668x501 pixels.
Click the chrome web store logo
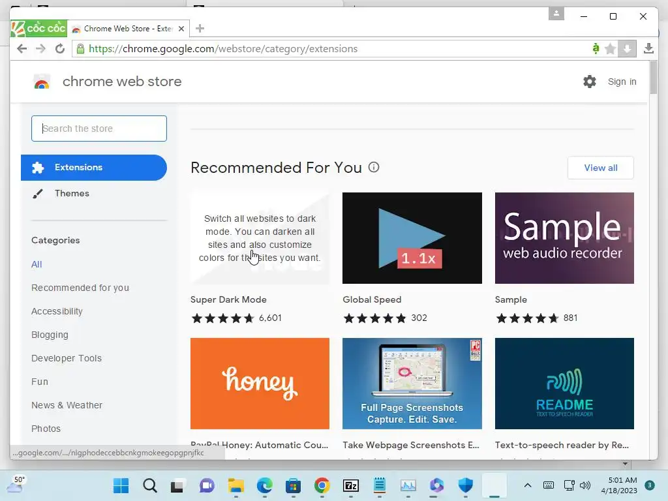click(x=42, y=82)
